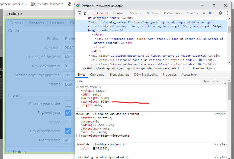Viewport: 234px width, 159px height.
Task: Expand the heatmap3_tabs div node
Action: click(x=95, y=39)
